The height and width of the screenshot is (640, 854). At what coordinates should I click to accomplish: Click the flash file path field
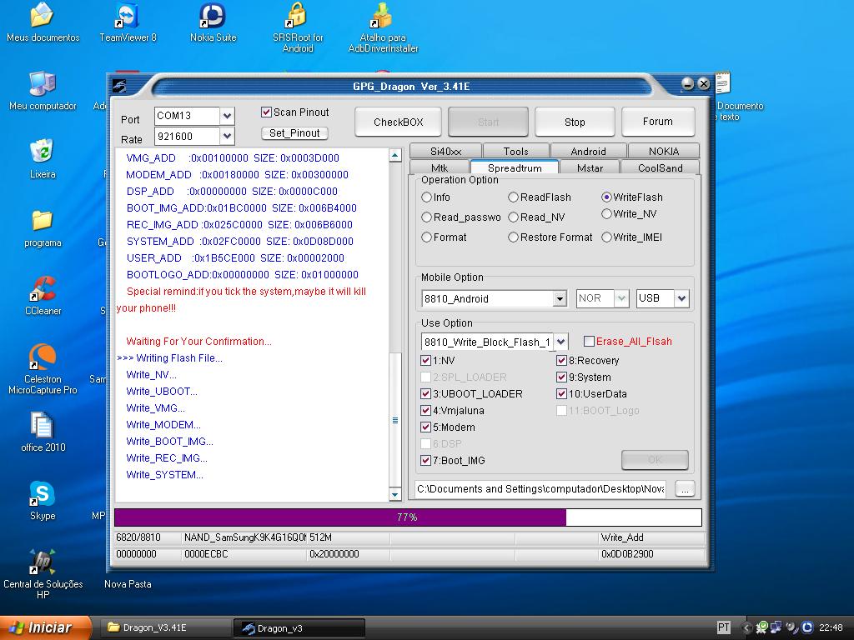point(540,489)
